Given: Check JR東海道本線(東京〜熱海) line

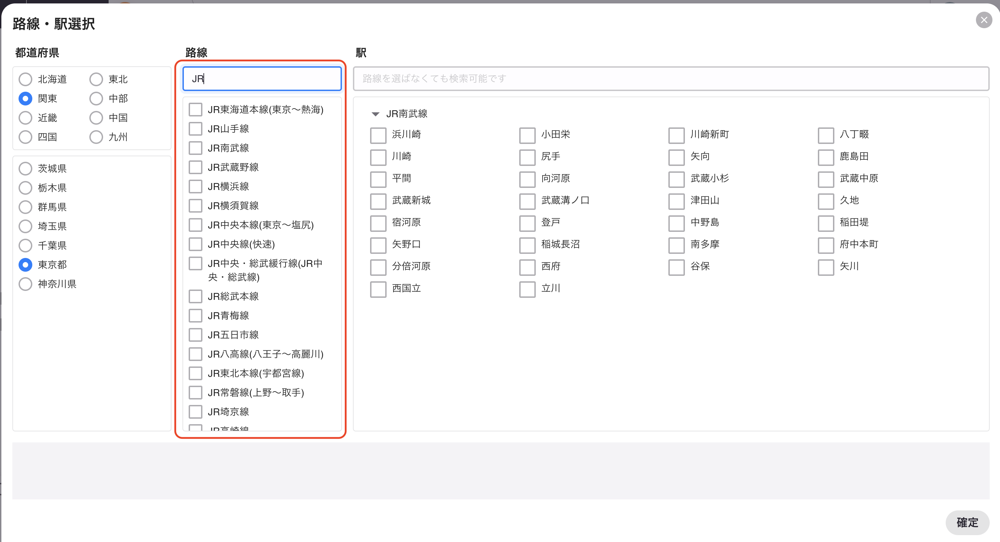Looking at the screenshot, I should point(195,110).
